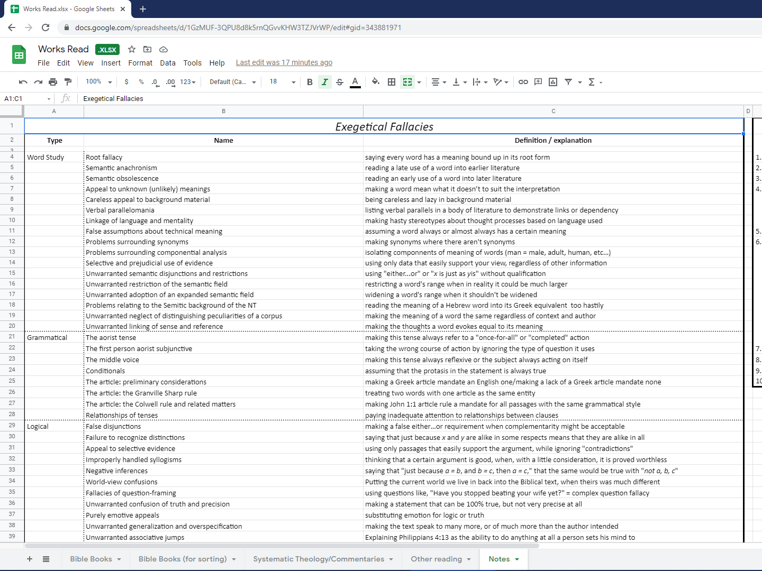Select the Paint format tool
Screen dimensions: 762x571
(68, 82)
